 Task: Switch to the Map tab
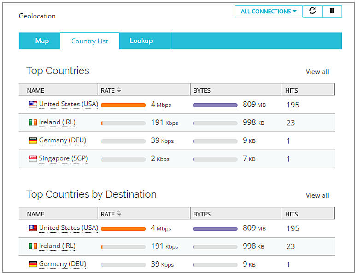point(41,41)
